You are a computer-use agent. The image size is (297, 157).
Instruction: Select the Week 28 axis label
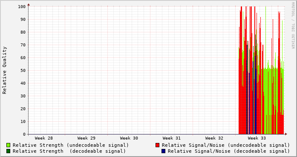tap(44, 138)
